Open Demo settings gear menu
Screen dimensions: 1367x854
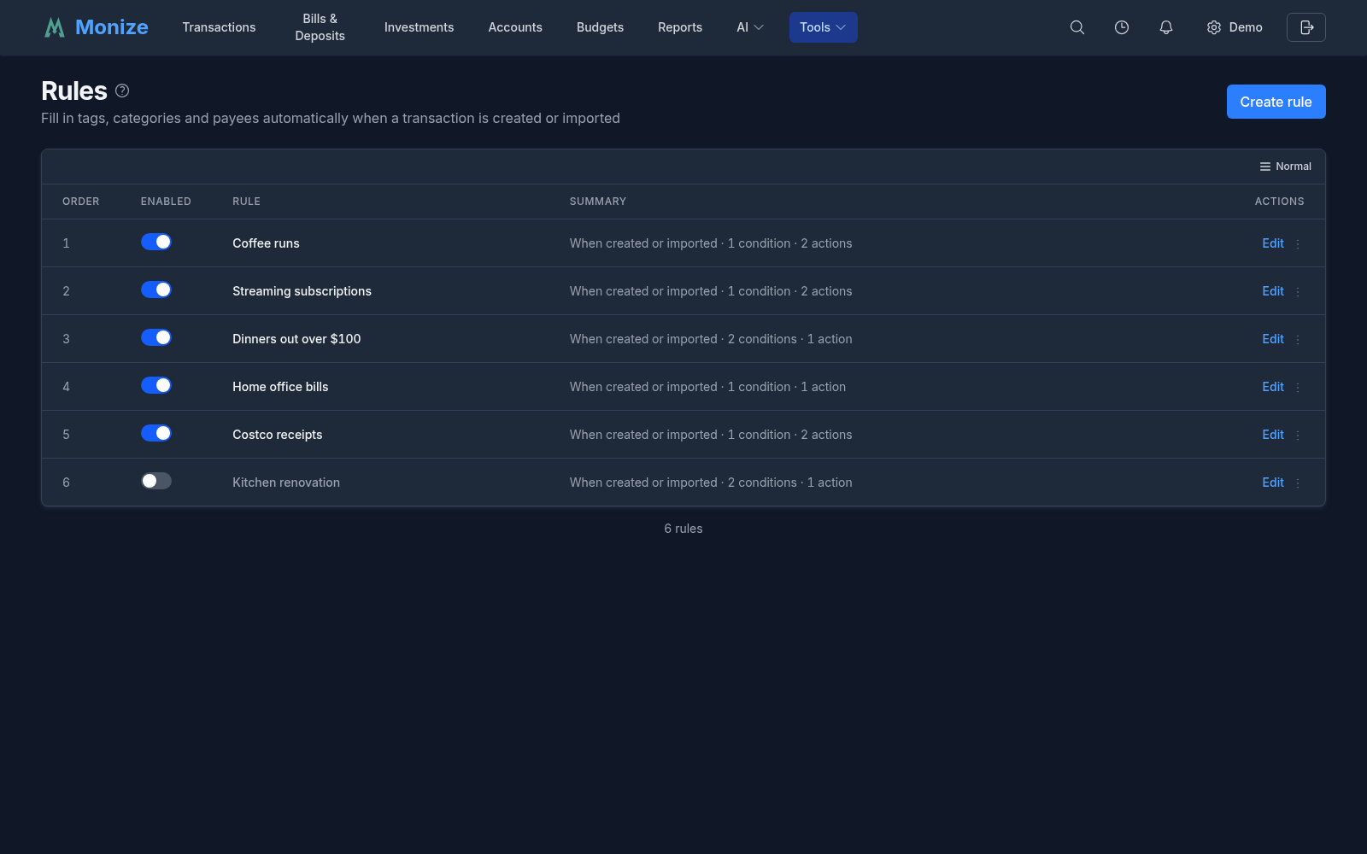(1235, 27)
